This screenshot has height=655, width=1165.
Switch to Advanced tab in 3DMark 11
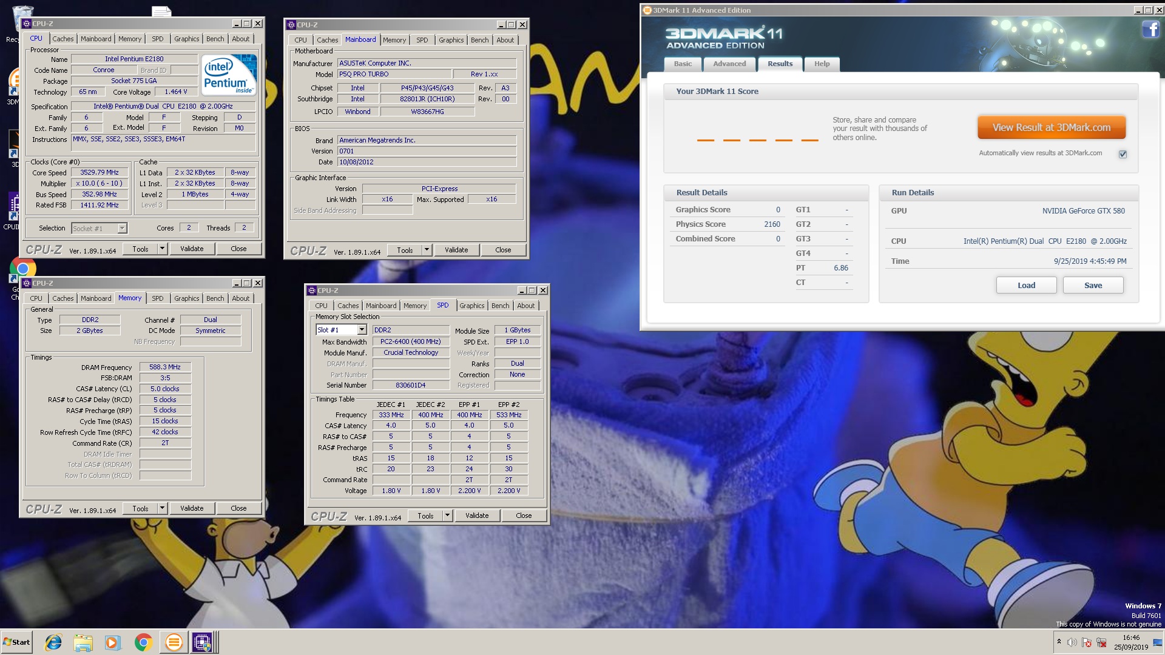pos(729,64)
